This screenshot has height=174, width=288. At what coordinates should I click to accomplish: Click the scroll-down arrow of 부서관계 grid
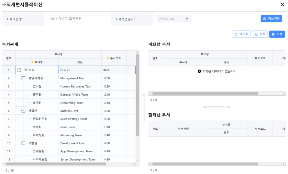click(x=138, y=160)
